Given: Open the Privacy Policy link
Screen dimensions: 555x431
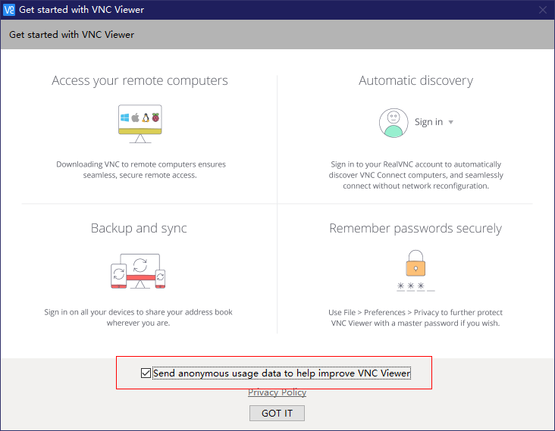Looking at the screenshot, I should pyautogui.click(x=277, y=392).
